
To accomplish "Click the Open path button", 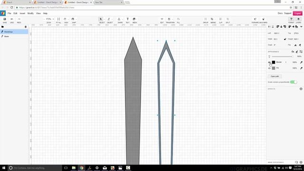I will (275, 76).
